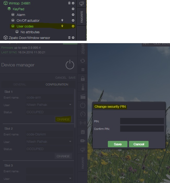Click the Device manager power icon
The image size is (170, 183).
tap(70, 65)
